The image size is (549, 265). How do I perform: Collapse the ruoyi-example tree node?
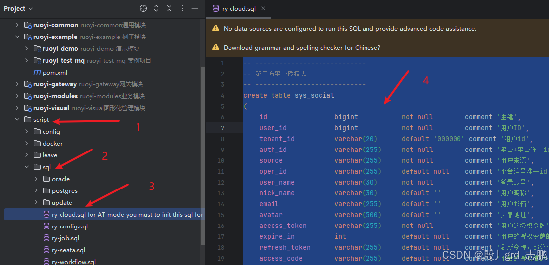point(17,37)
